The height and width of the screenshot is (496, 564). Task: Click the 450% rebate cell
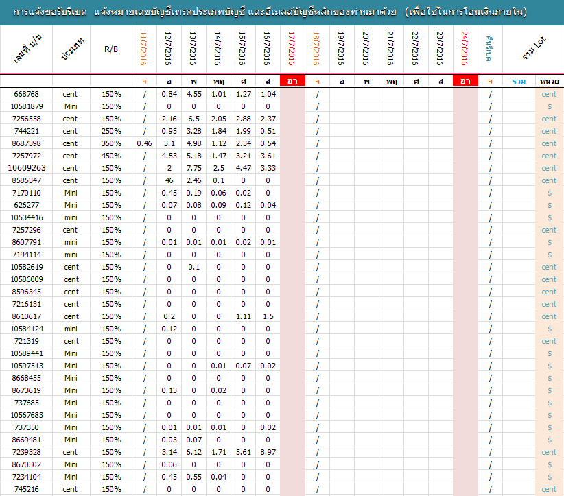[111, 156]
